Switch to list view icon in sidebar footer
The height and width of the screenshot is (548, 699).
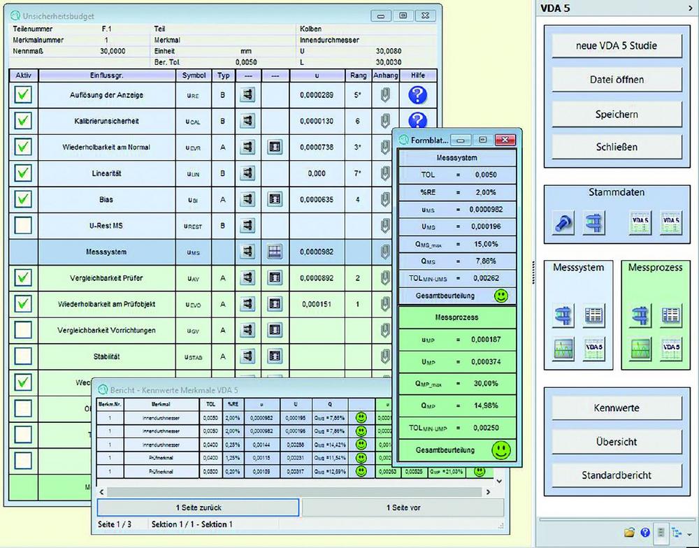tap(661, 532)
